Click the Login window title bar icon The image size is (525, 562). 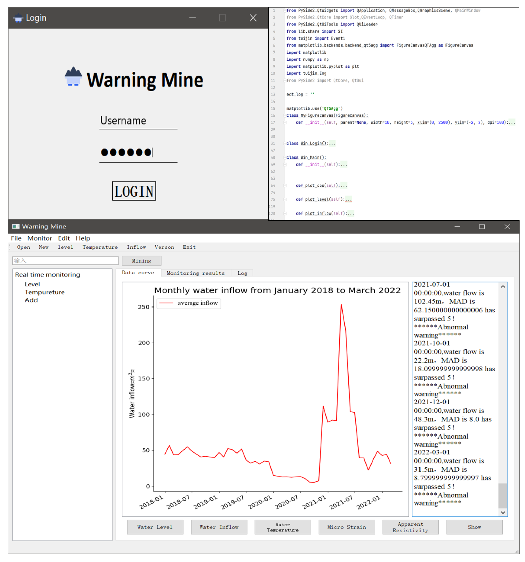(x=18, y=18)
